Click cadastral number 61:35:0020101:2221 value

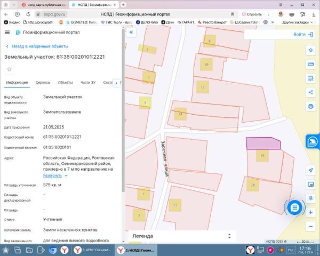62,137
